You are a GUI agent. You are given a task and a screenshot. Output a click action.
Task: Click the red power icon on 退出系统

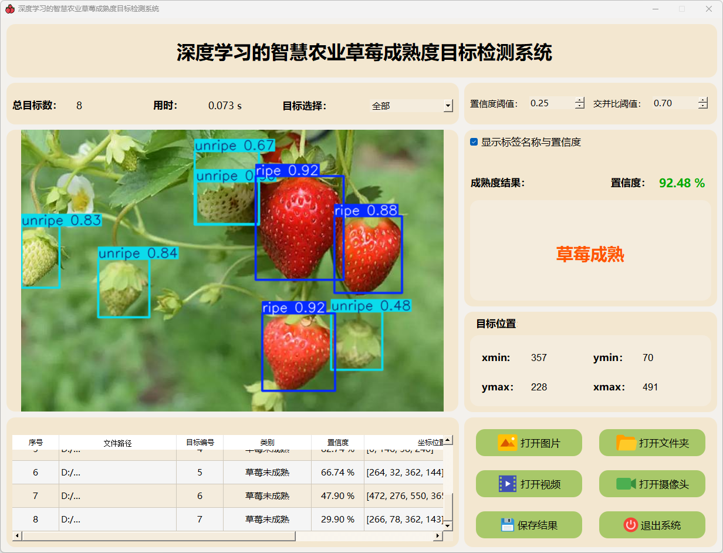[x=630, y=525]
